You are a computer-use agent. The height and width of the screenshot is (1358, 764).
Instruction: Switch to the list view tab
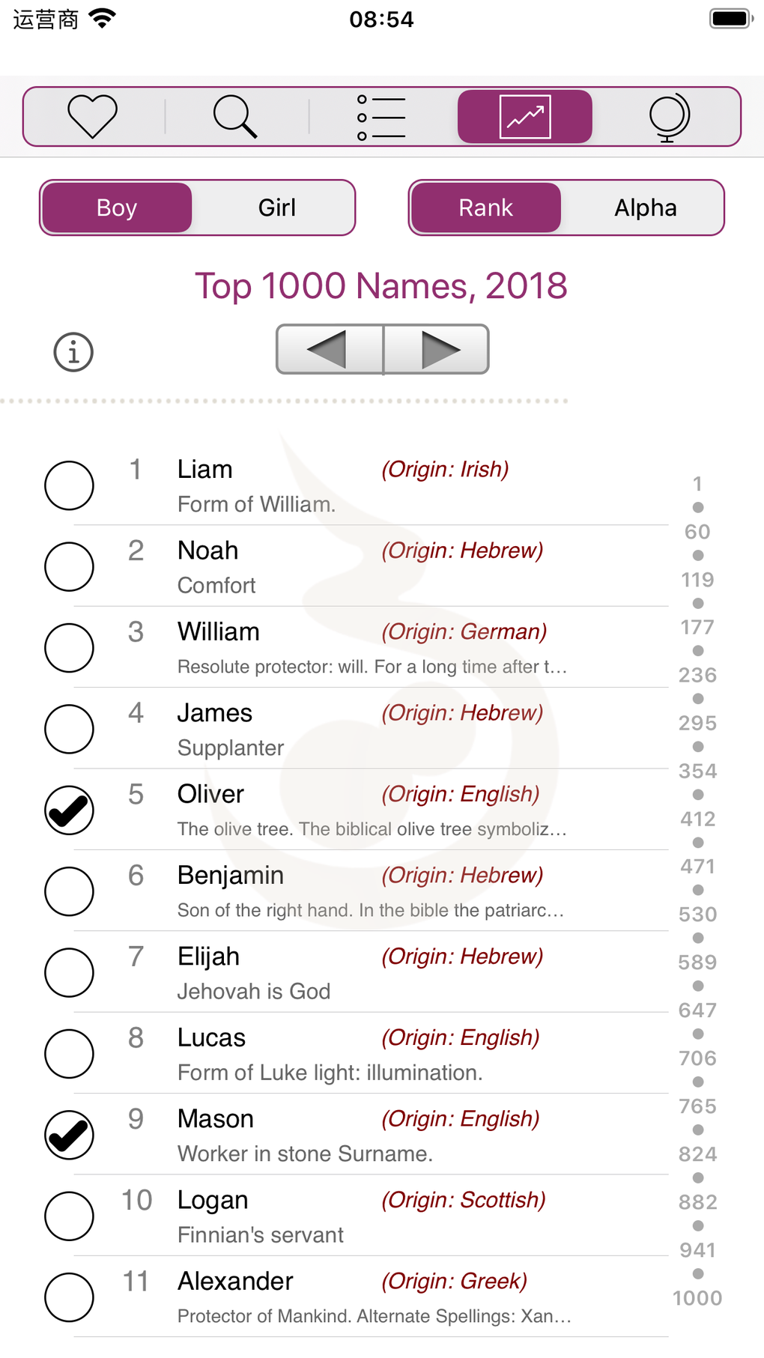pyautogui.click(x=381, y=117)
